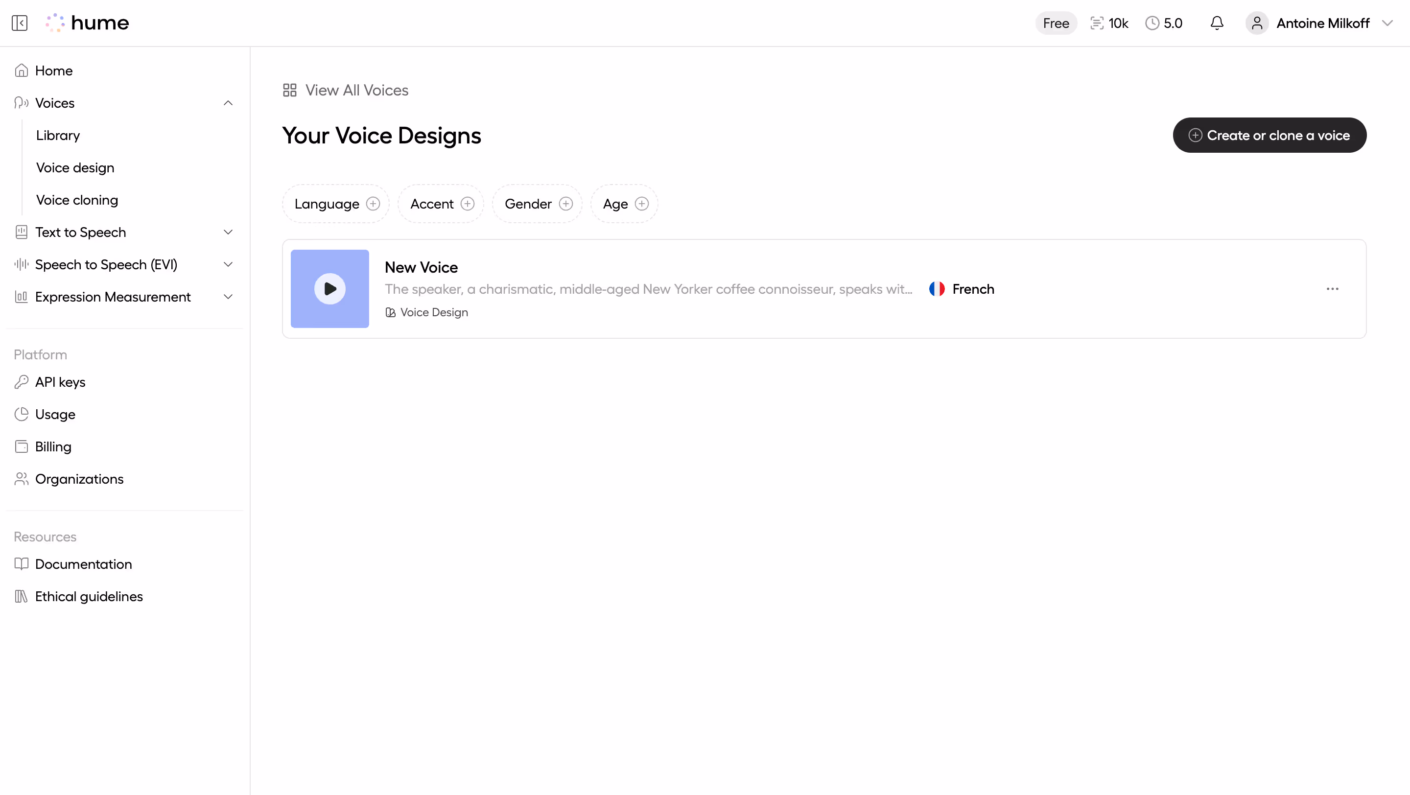
Task: Click the Text to Speech icon
Action: point(22,232)
